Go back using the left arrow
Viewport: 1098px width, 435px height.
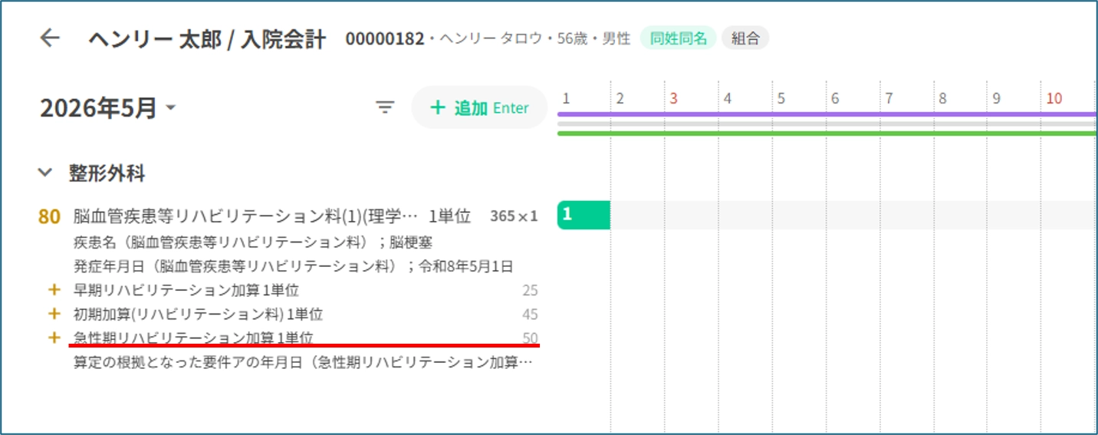[50, 38]
